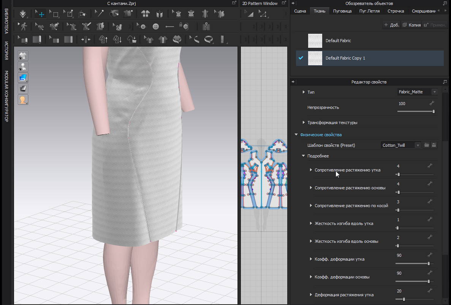Viewport: 451px width, 305px height.
Task: Toggle avatar visibility in the 3D view
Action: coord(23,67)
